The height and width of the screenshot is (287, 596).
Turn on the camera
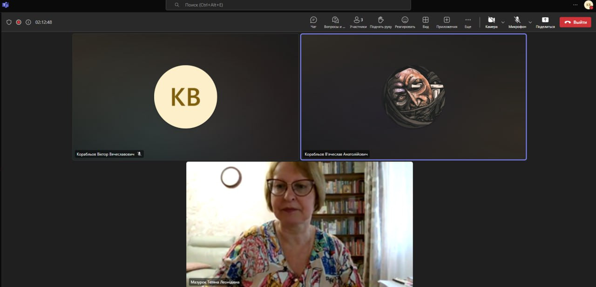[491, 22]
